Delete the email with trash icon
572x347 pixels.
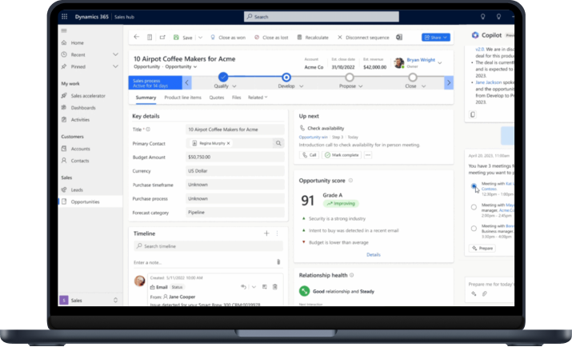[x=275, y=287]
